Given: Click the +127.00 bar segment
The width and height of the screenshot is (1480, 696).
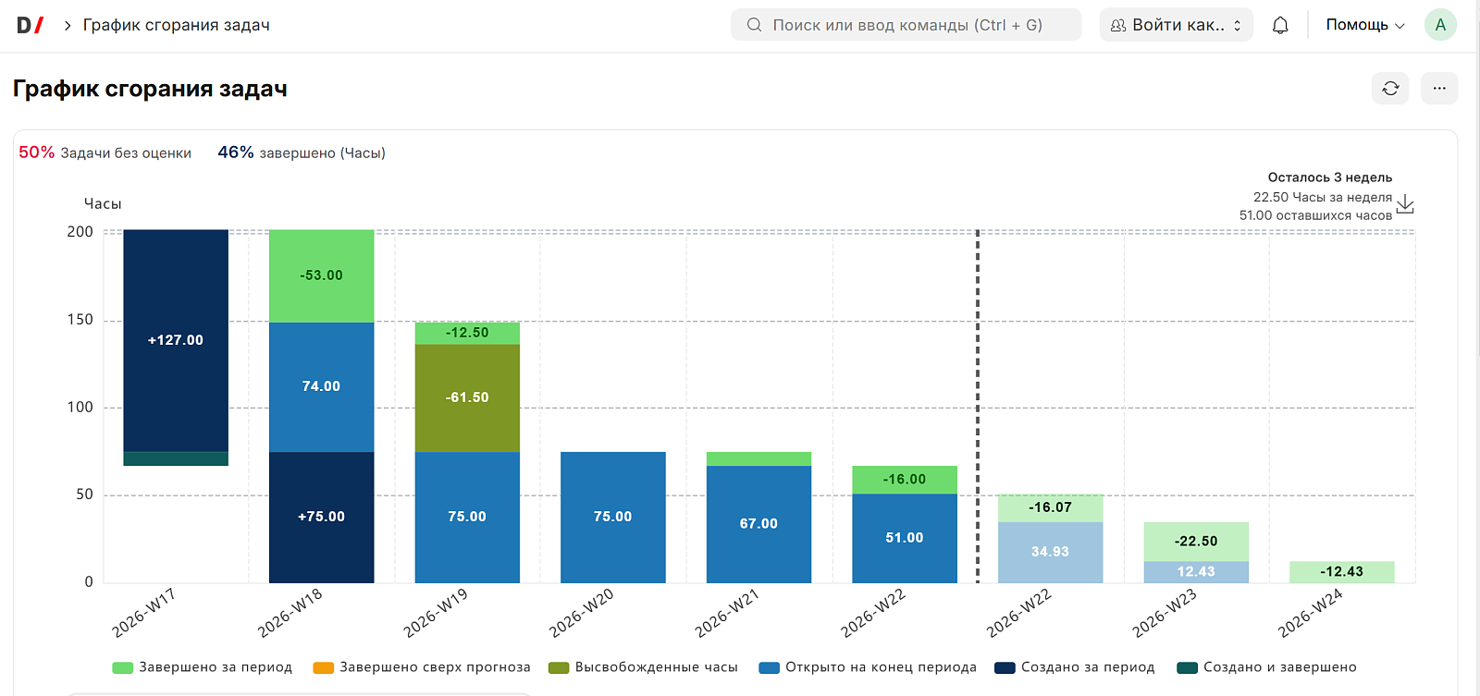Looking at the screenshot, I should click(x=176, y=340).
